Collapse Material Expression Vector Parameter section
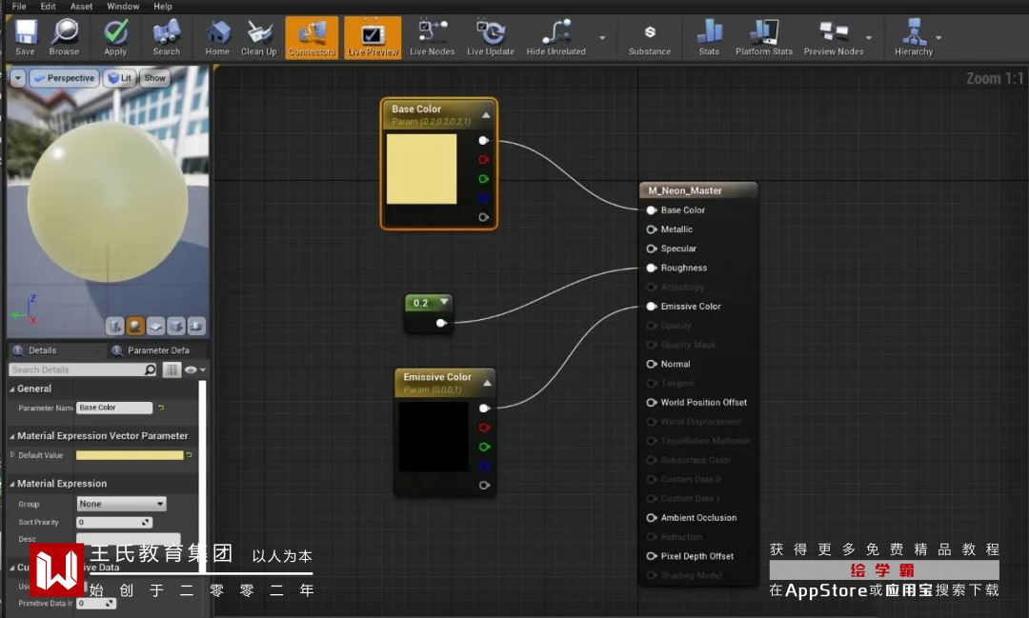Viewport: 1029px width, 618px height. tap(12, 436)
